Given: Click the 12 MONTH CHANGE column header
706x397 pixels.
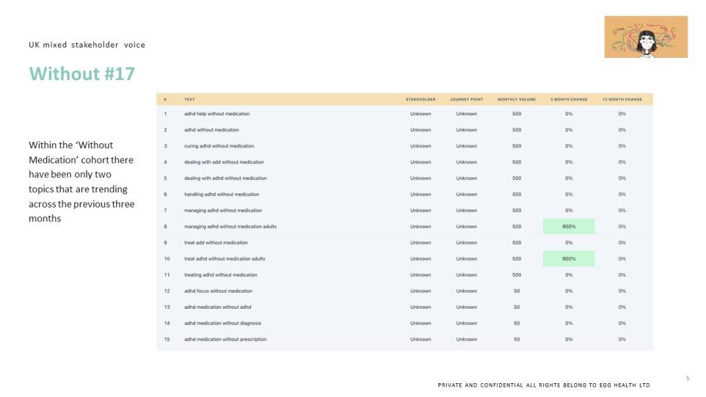Looking at the screenshot, I should point(622,99).
